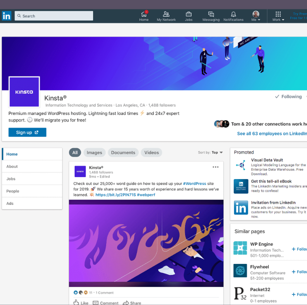Open the Jobs briefcase icon in the navbar
307x305 pixels.
tap(189, 16)
